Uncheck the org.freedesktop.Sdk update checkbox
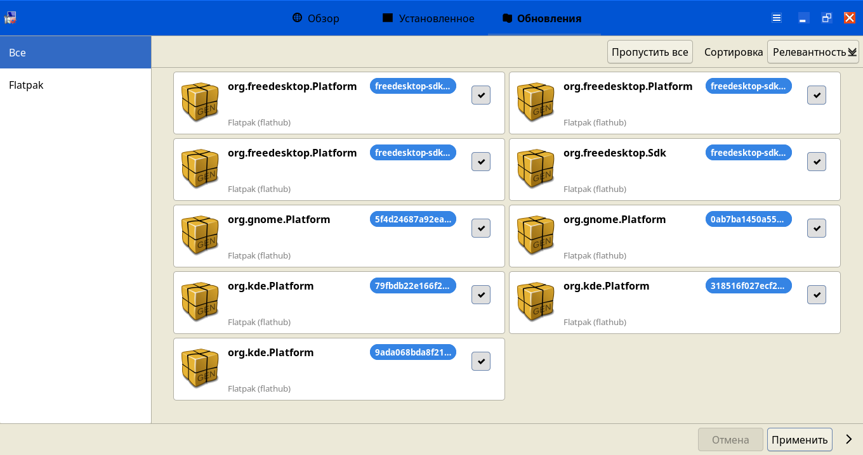 pos(817,162)
